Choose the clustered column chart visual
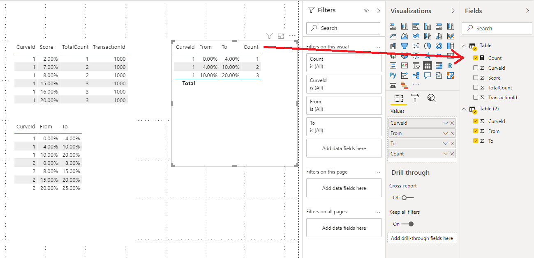 (x=428, y=26)
